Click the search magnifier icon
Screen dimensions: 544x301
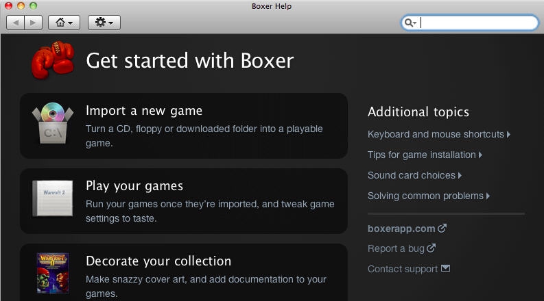tap(410, 23)
